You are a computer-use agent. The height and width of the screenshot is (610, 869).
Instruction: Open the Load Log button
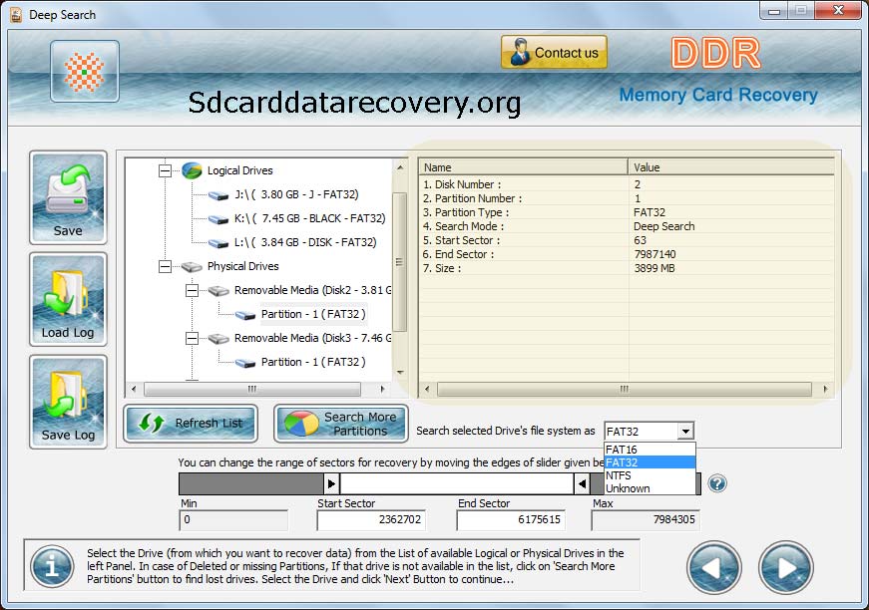[68, 299]
